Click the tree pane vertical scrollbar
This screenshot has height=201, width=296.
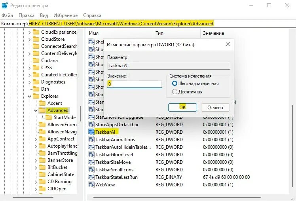[x=80, y=114]
